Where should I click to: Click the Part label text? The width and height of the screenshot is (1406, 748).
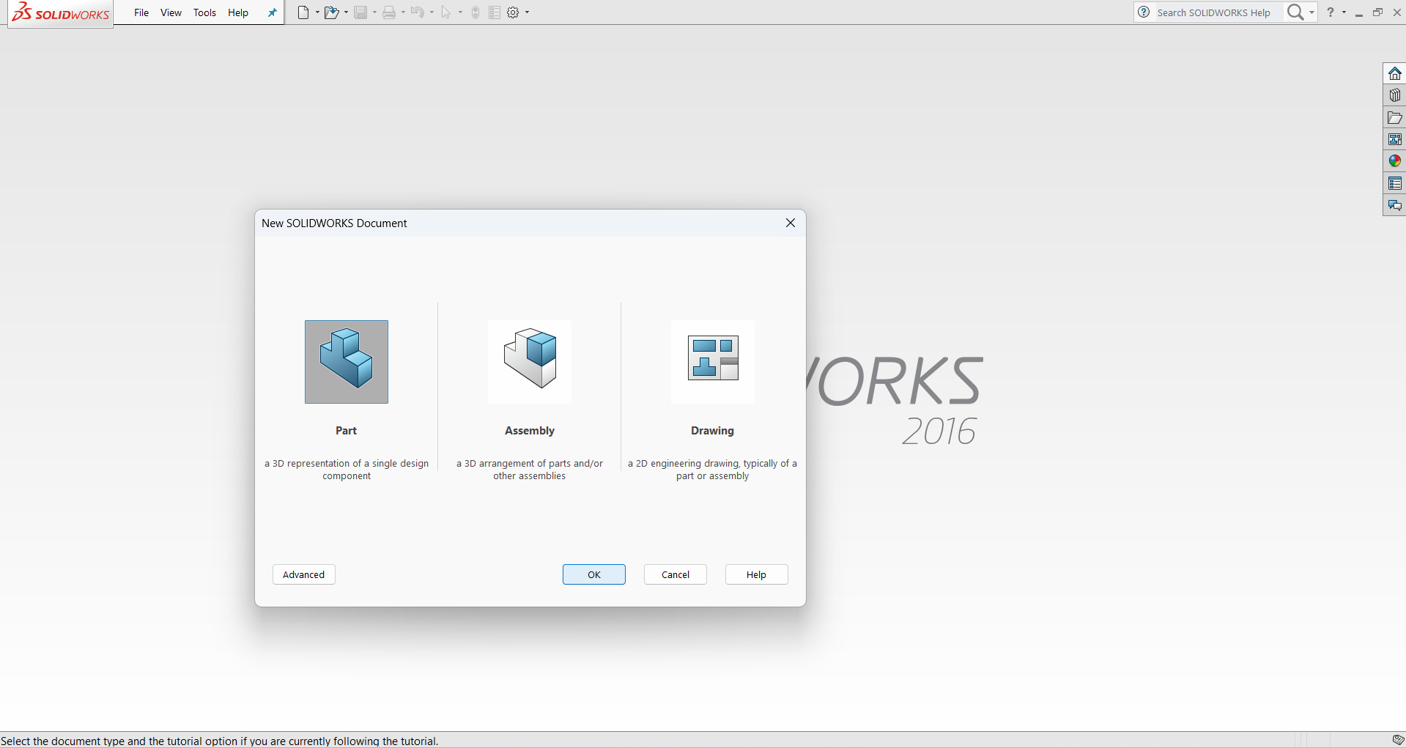[347, 431]
